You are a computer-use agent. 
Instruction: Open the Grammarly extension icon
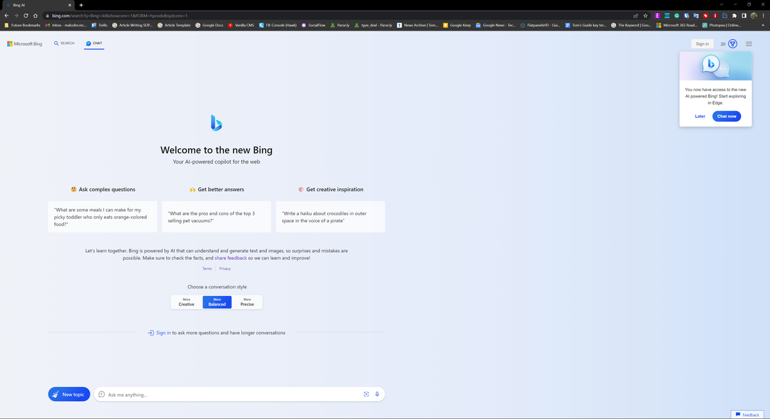(x=676, y=14)
